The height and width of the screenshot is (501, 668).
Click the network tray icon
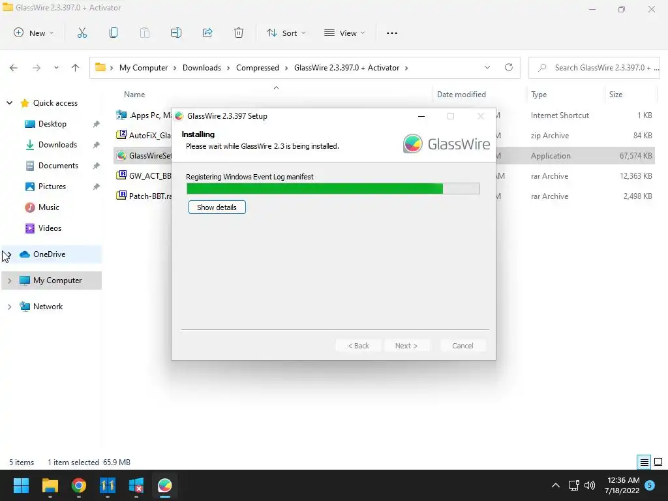click(573, 485)
